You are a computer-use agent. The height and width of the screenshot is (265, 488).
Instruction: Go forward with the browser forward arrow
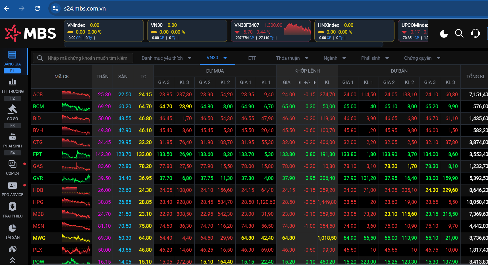[22, 9]
